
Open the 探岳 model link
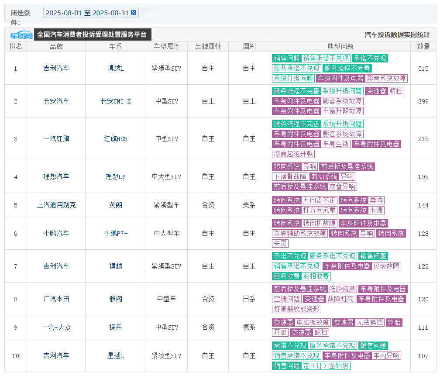[116, 327]
